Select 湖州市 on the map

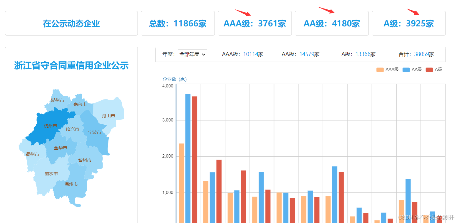coord(57,100)
